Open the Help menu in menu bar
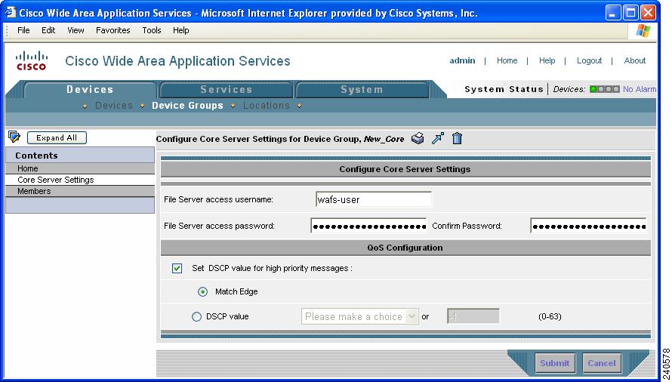Viewport: 672px width, 382px height. click(x=181, y=30)
